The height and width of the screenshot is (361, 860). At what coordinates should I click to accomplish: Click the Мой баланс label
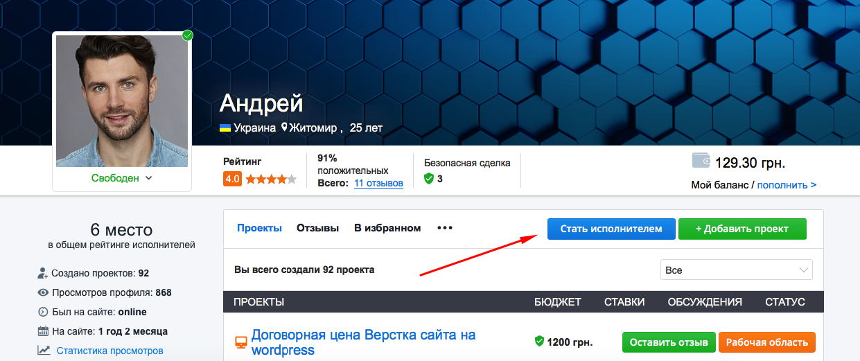721,185
